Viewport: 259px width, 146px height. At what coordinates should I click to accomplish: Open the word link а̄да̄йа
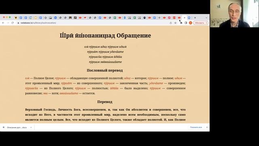coord(114,88)
